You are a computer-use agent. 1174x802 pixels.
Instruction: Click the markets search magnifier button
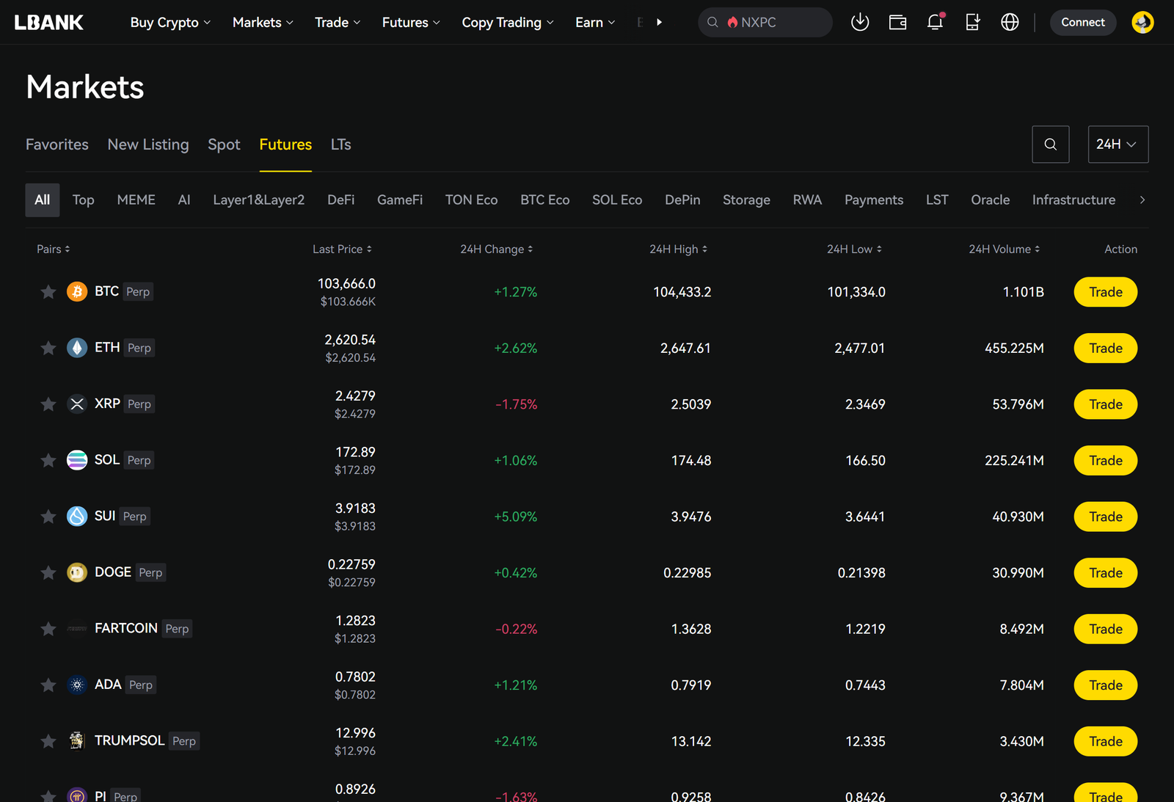click(1050, 145)
